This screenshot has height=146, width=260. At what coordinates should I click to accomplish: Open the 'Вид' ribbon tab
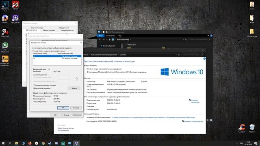click(120, 36)
